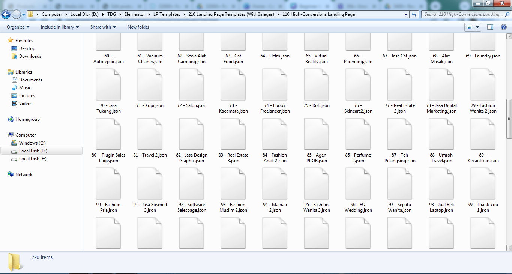512x274 pixels.
Task: Open the Organize menu
Action: tap(18, 27)
